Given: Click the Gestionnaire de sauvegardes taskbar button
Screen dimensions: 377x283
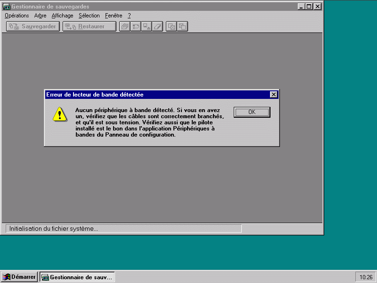Looking at the screenshot, I should tap(77, 277).
